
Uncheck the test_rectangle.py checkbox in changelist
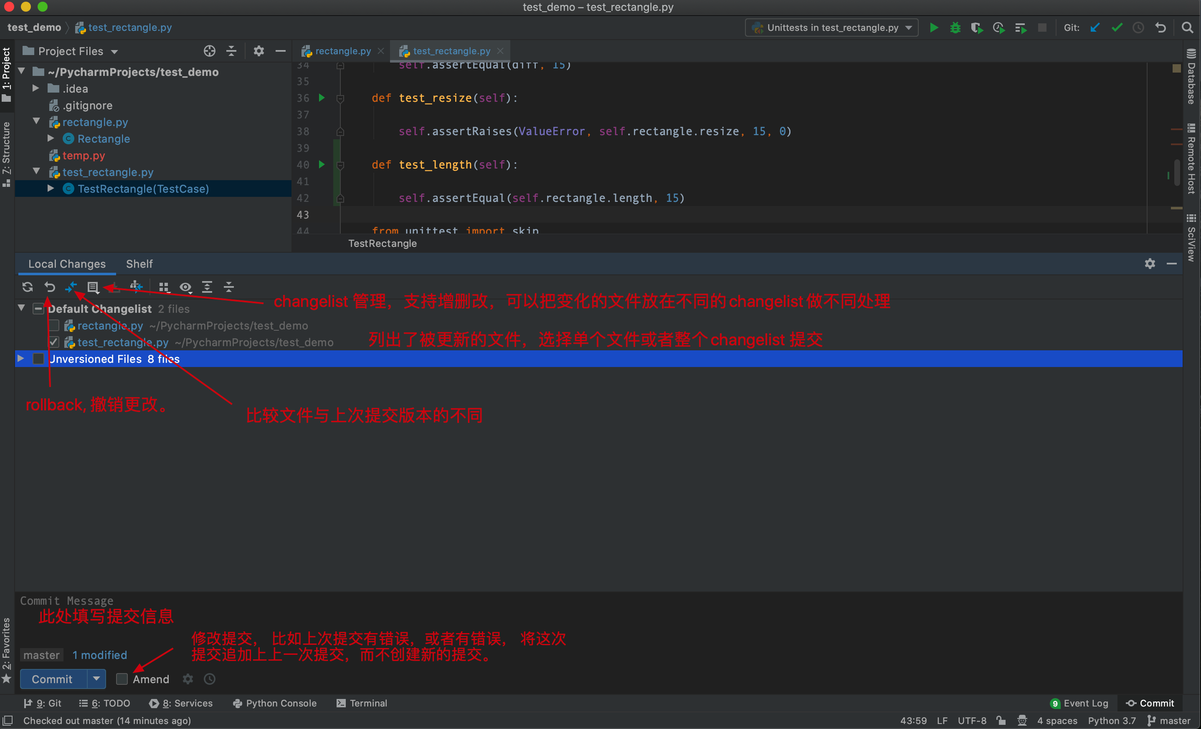pos(54,342)
